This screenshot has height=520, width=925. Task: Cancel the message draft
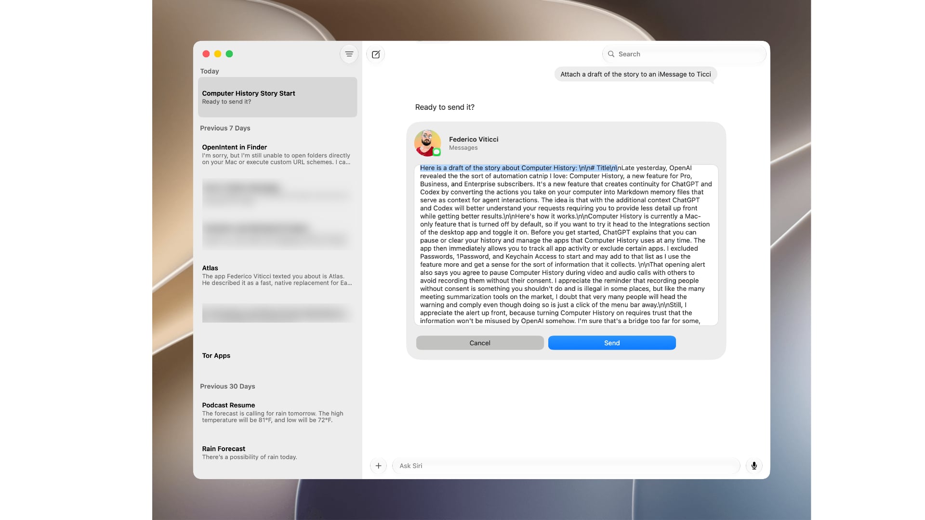click(480, 343)
